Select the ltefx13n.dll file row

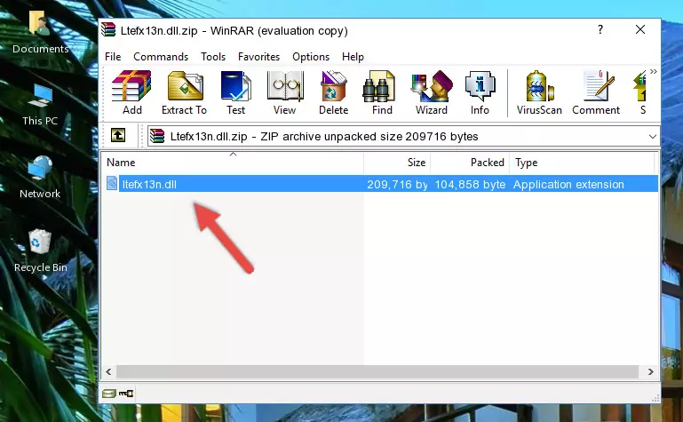coord(380,184)
